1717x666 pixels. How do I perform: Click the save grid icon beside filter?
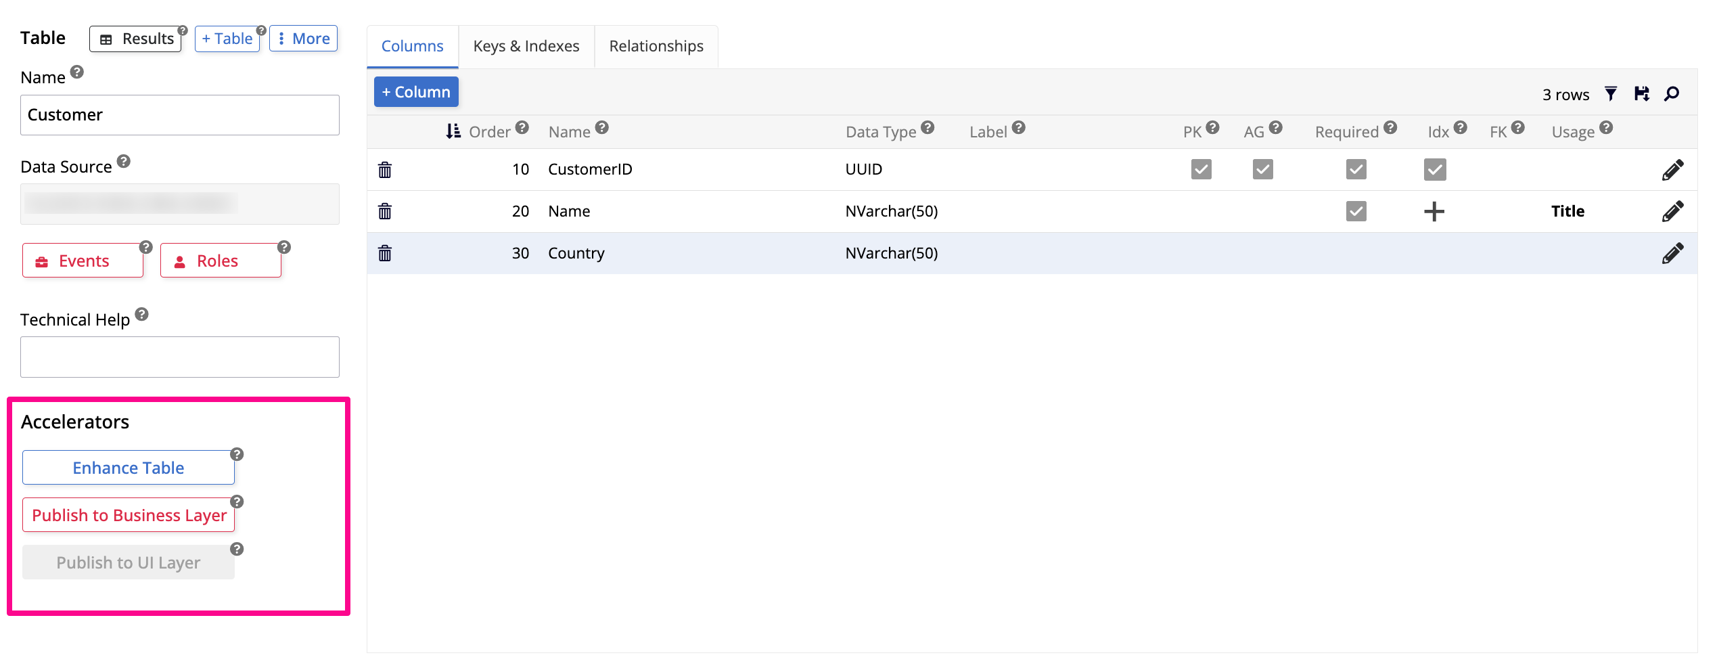click(x=1641, y=93)
